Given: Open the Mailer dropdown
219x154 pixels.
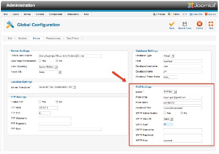Looking at the screenshot, I should [x=170, y=92].
